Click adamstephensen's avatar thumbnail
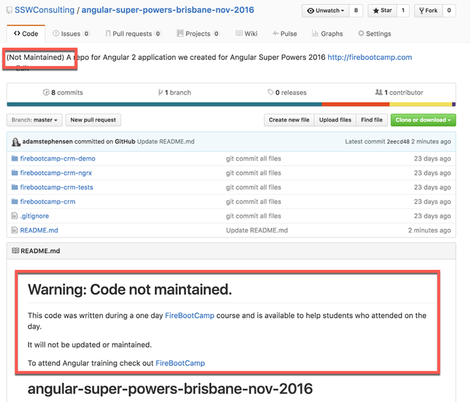The image size is (470, 402). [x=15, y=142]
